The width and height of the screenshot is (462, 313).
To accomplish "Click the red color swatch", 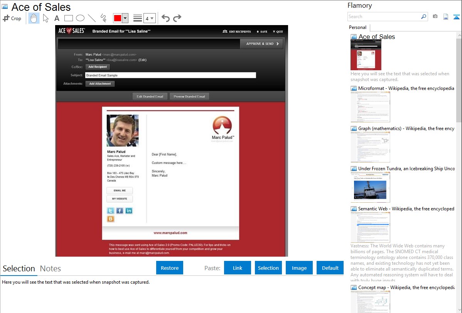I will [x=118, y=18].
